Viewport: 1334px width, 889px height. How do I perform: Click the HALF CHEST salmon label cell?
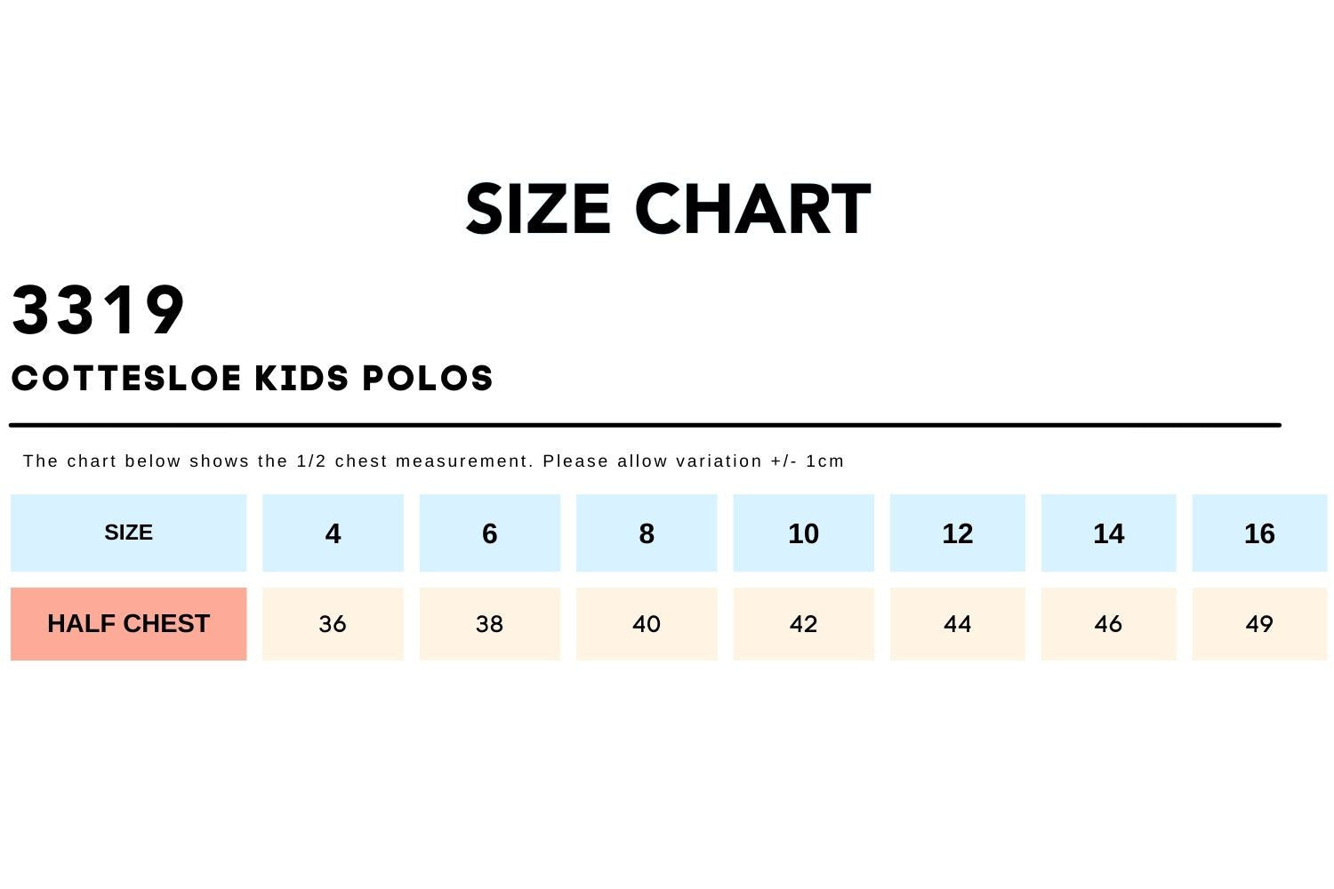click(128, 624)
